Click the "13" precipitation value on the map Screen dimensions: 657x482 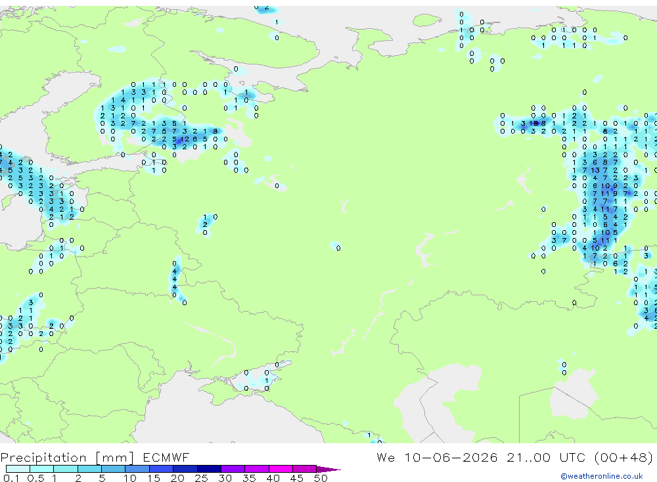[595, 170]
